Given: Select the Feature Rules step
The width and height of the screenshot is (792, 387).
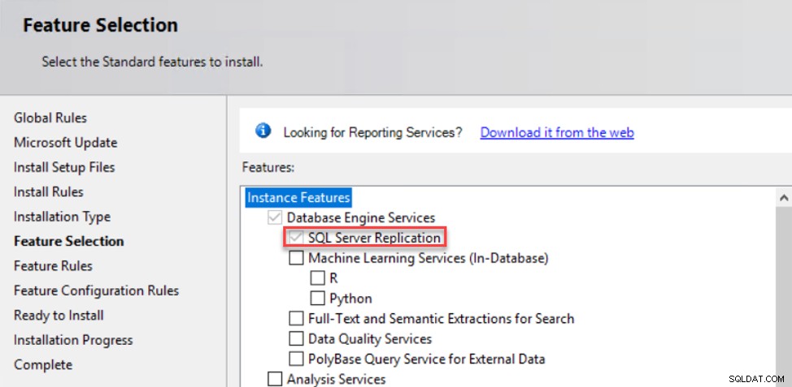Looking at the screenshot, I should 53,265.
